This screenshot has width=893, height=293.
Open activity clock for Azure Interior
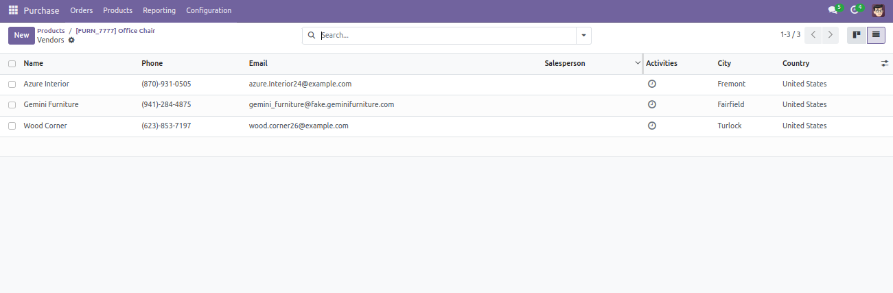[652, 84]
